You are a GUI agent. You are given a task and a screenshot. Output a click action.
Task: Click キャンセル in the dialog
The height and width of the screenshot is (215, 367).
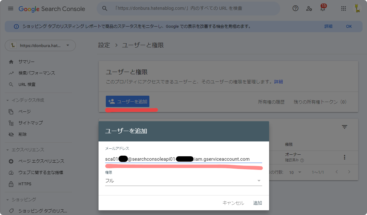[233, 203]
